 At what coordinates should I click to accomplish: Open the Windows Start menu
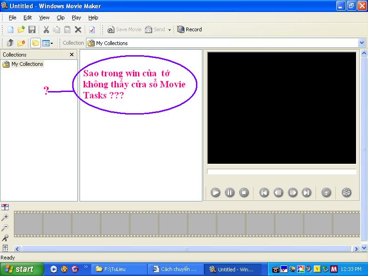(x=22, y=269)
